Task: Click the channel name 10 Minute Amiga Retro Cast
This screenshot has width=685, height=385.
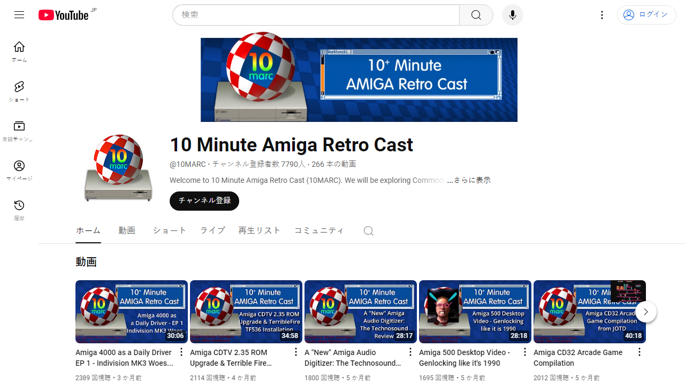Action: pyautogui.click(x=292, y=145)
